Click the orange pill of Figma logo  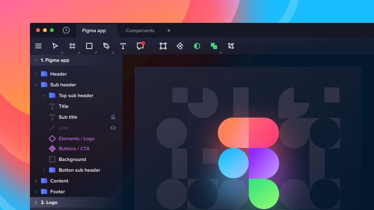[x=233, y=133]
